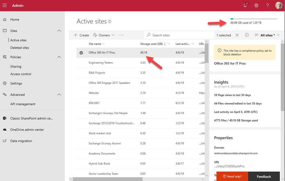This screenshot has width=285, height=181.
Task: Open the settings gear in header
Action: click(x=256, y=5)
